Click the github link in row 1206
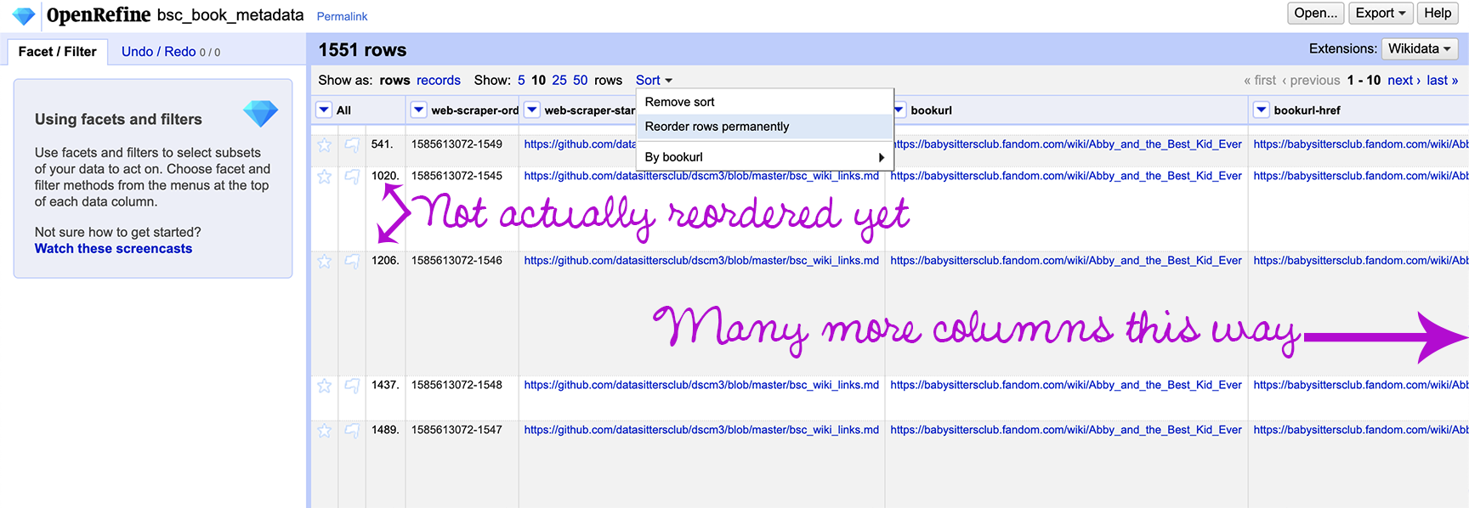The image size is (1469, 508). tap(701, 261)
